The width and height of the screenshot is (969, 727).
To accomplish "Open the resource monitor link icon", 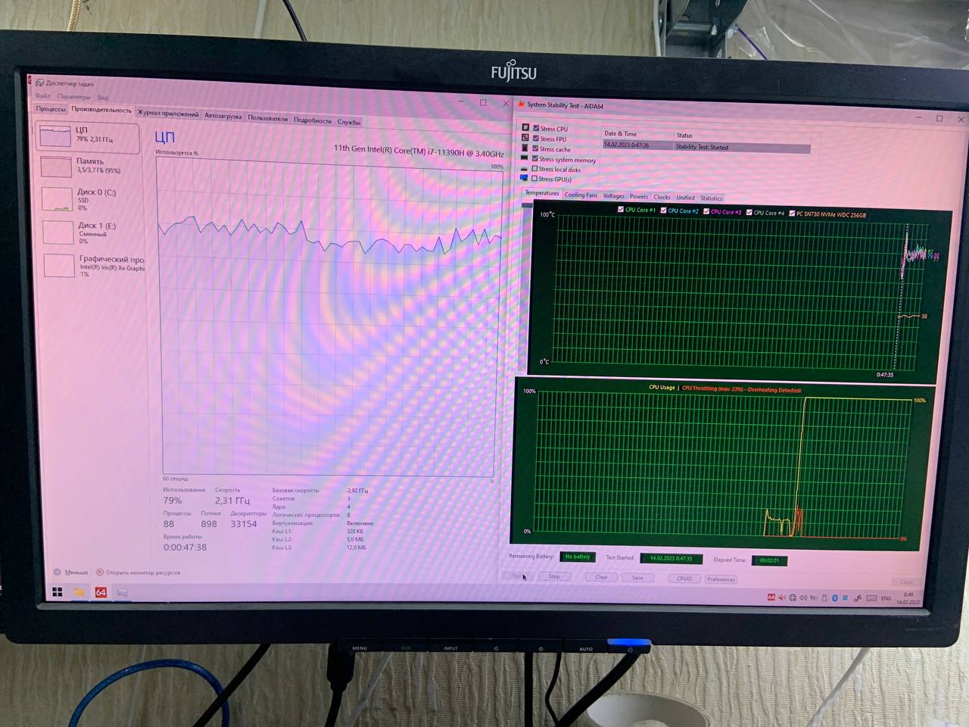I will 100,573.
